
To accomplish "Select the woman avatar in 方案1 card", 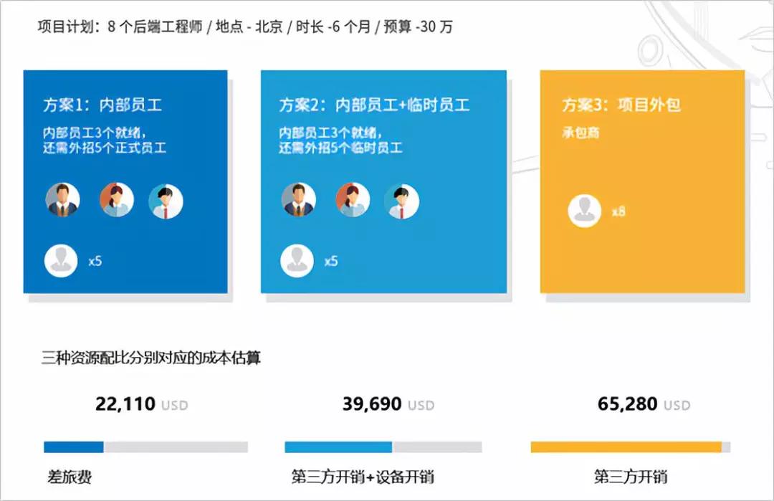I will (x=117, y=200).
